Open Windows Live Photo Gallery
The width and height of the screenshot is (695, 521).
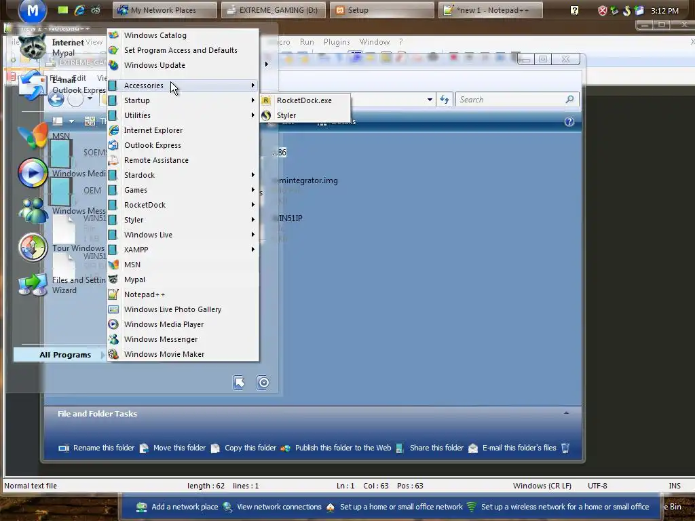point(183,309)
